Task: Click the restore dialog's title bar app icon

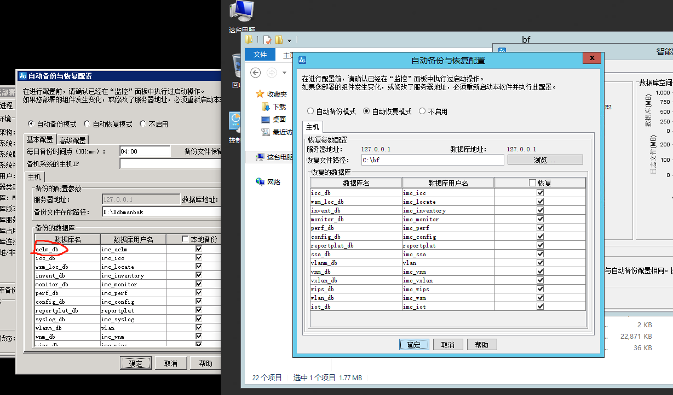Action: 302,60
